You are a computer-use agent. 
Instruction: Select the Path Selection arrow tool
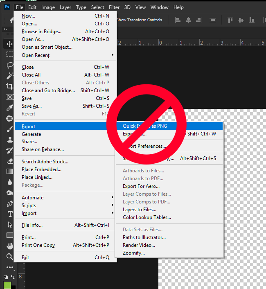(10, 225)
